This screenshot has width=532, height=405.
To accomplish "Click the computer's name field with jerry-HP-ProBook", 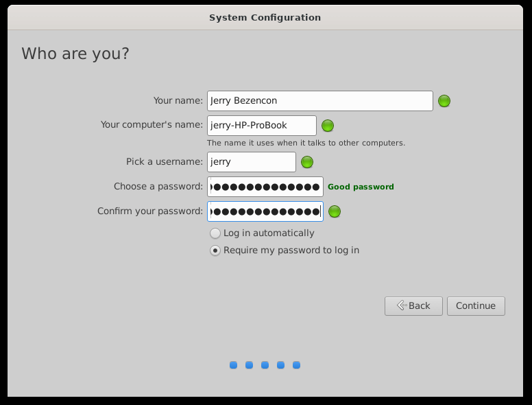I will point(261,126).
